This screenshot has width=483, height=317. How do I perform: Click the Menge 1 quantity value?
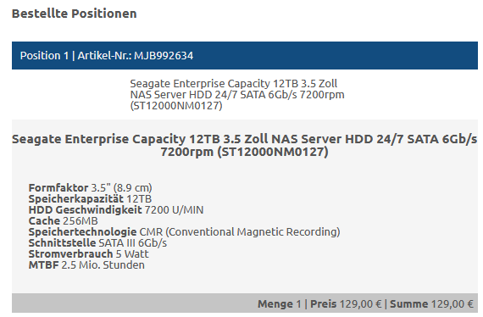point(279,304)
